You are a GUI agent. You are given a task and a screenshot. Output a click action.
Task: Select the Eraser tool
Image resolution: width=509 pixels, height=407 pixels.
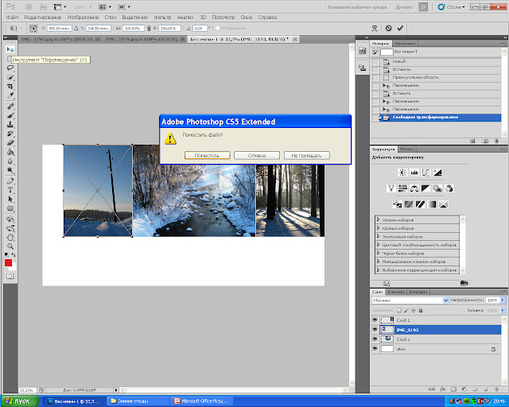10,142
